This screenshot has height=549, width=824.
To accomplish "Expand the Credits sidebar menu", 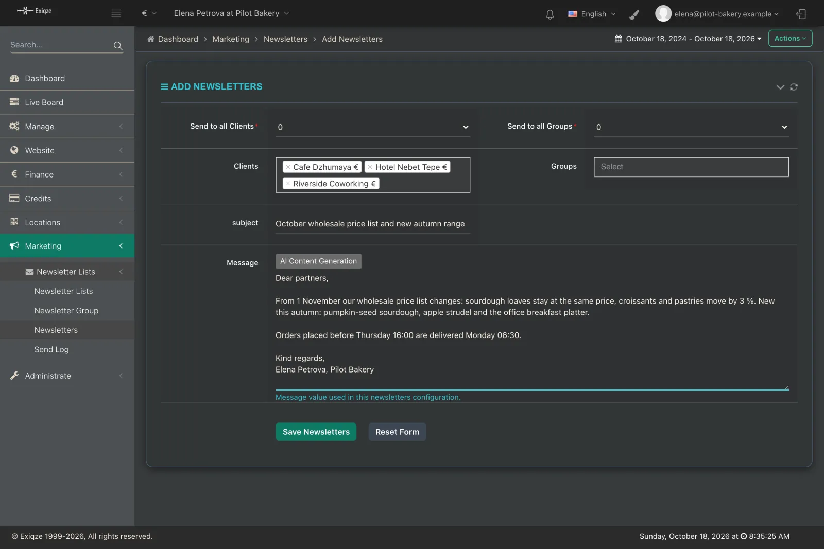I will (x=67, y=199).
